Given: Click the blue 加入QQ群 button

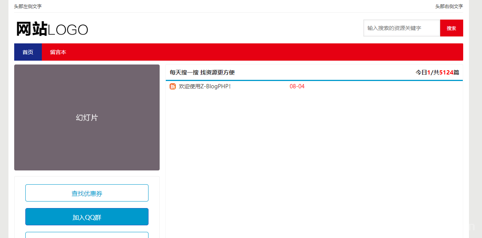Looking at the screenshot, I should click(87, 217).
